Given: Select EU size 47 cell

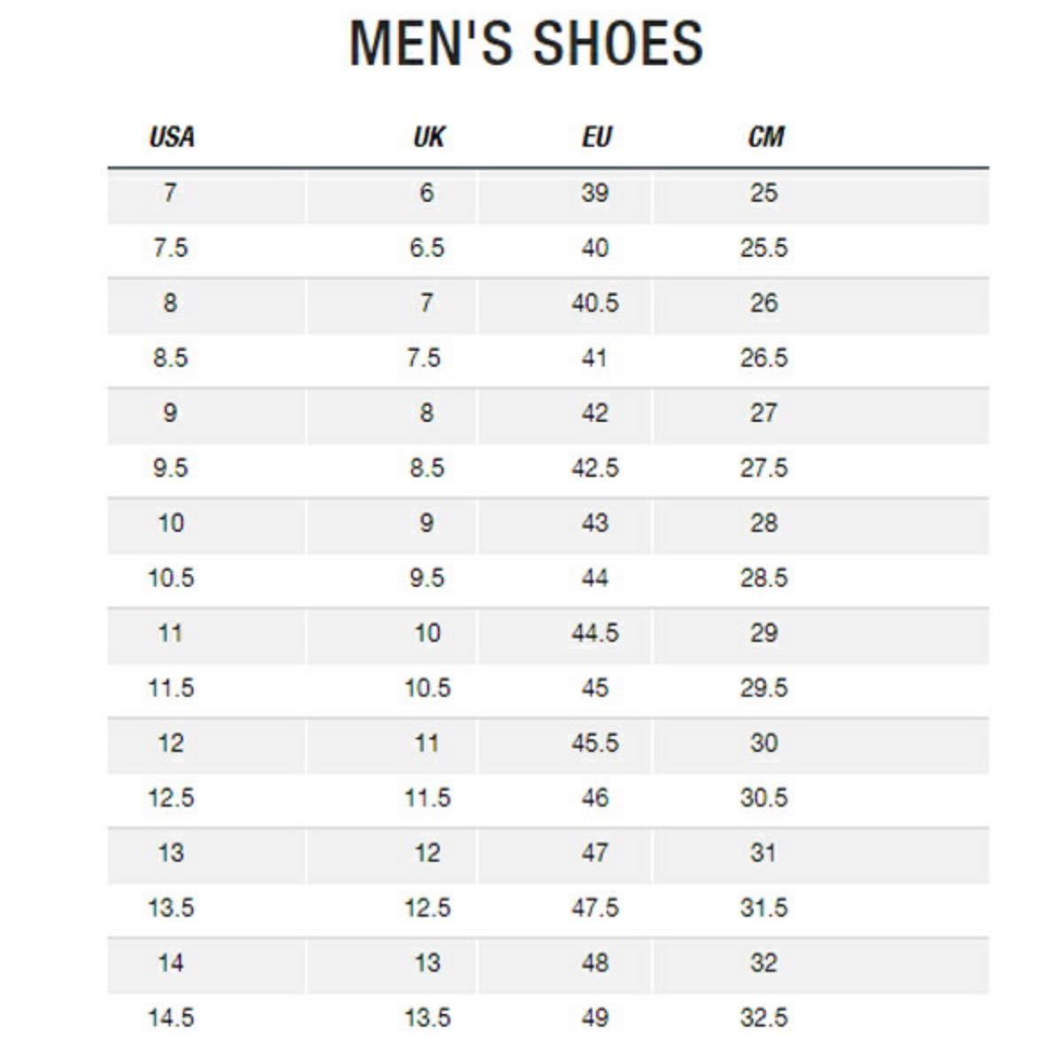Looking at the screenshot, I should point(595,852).
